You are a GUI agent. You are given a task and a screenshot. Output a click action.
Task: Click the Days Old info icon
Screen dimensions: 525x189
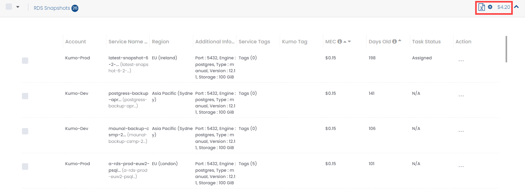395,41
